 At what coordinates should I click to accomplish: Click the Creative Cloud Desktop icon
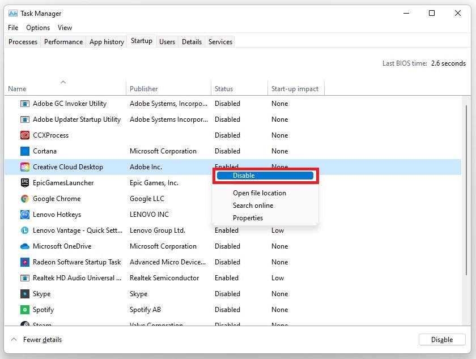click(x=25, y=167)
